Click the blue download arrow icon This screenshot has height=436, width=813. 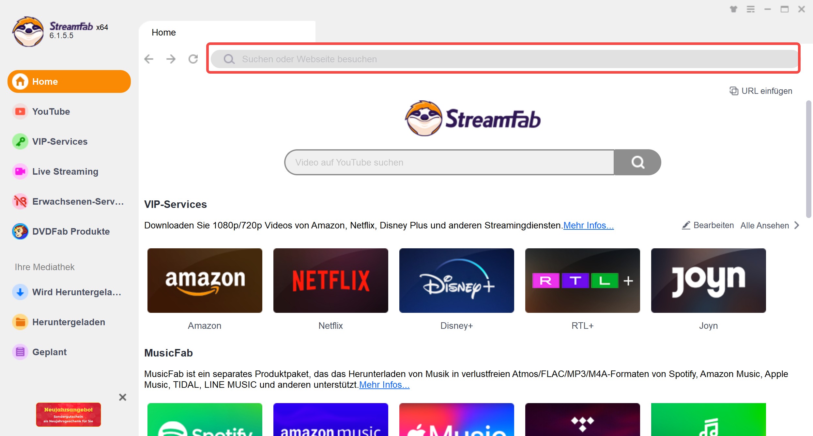tap(20, 292)
